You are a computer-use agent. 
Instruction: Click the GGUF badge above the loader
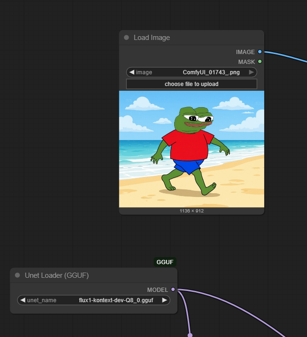pyautogui.click(x=165, y=262)
